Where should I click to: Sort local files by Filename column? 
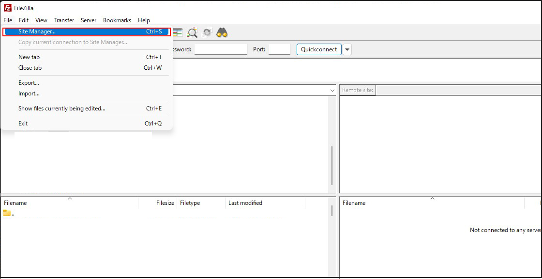[x=70, y=203]
